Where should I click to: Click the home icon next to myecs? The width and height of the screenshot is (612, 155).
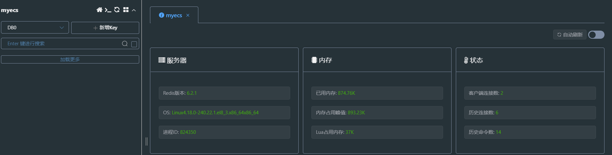click(99, 10)
